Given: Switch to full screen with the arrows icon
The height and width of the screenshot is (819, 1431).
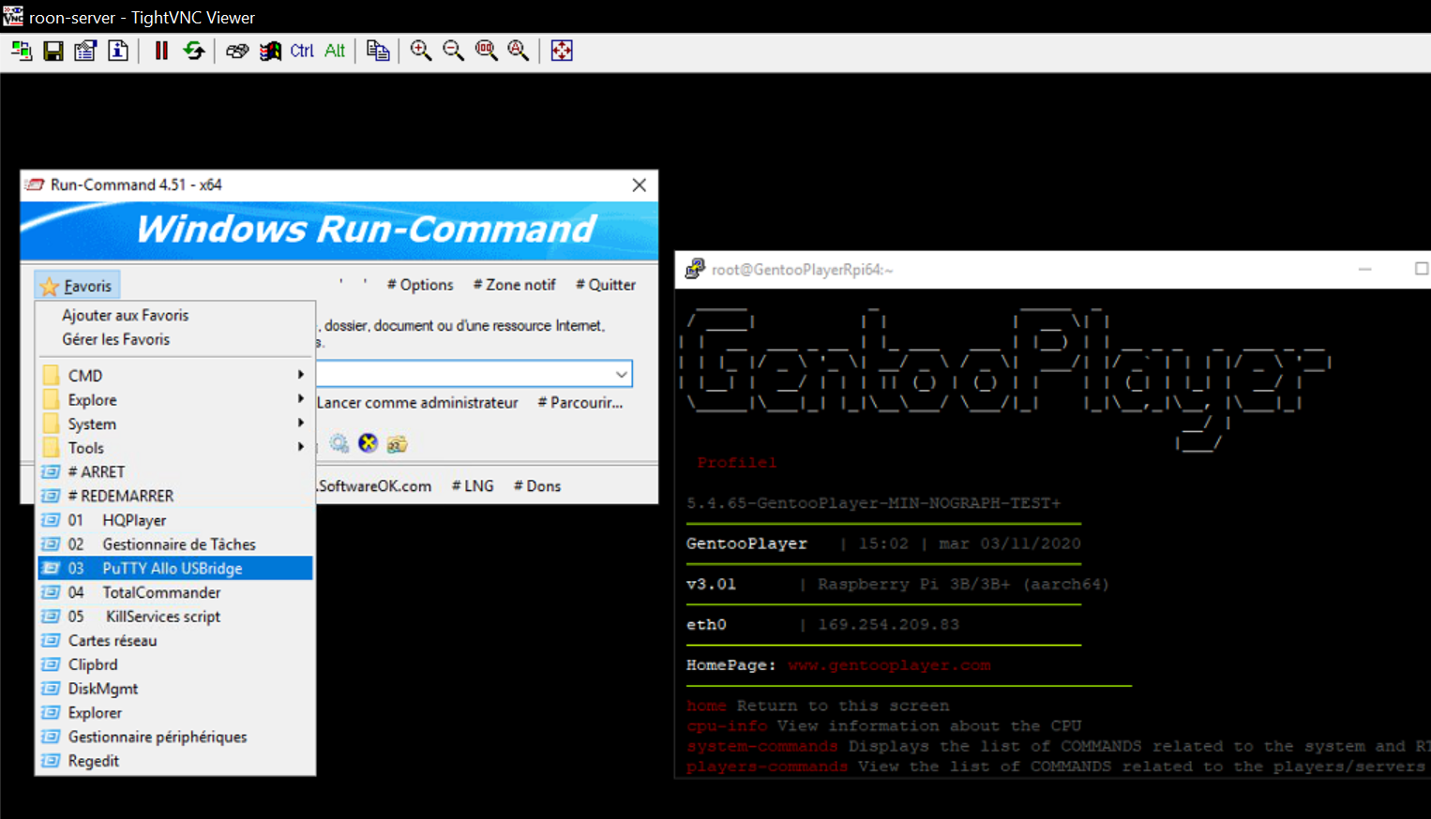Looking at the screenshot, I should pos(562,51).
